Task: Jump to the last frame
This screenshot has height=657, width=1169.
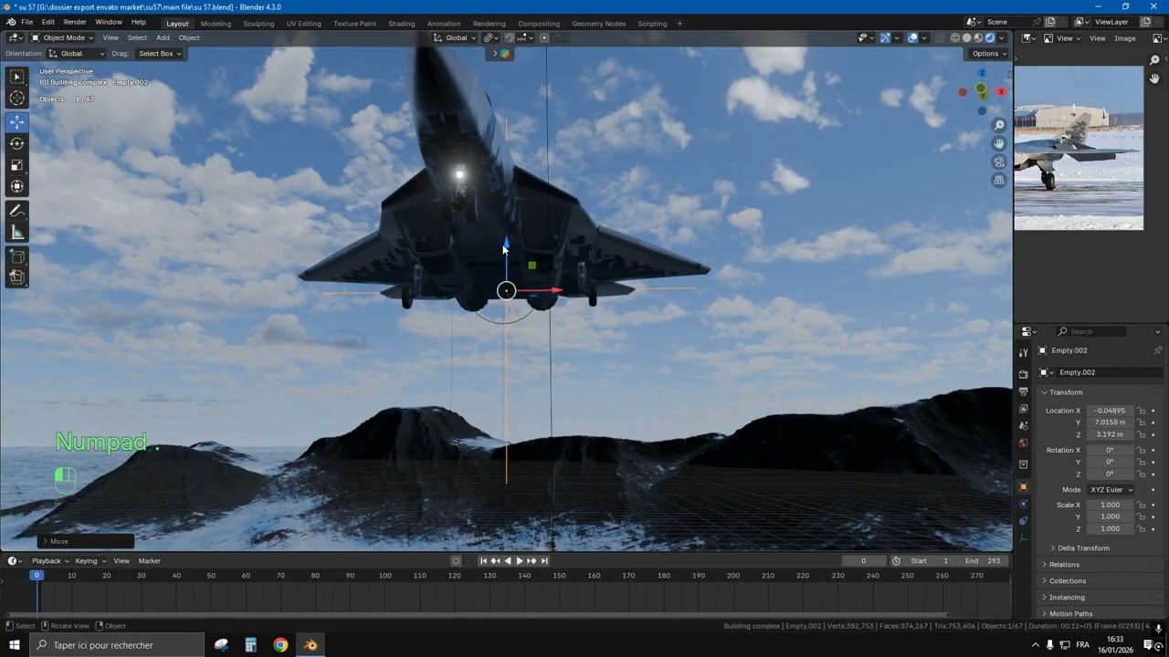Action: tap(544, 560)
